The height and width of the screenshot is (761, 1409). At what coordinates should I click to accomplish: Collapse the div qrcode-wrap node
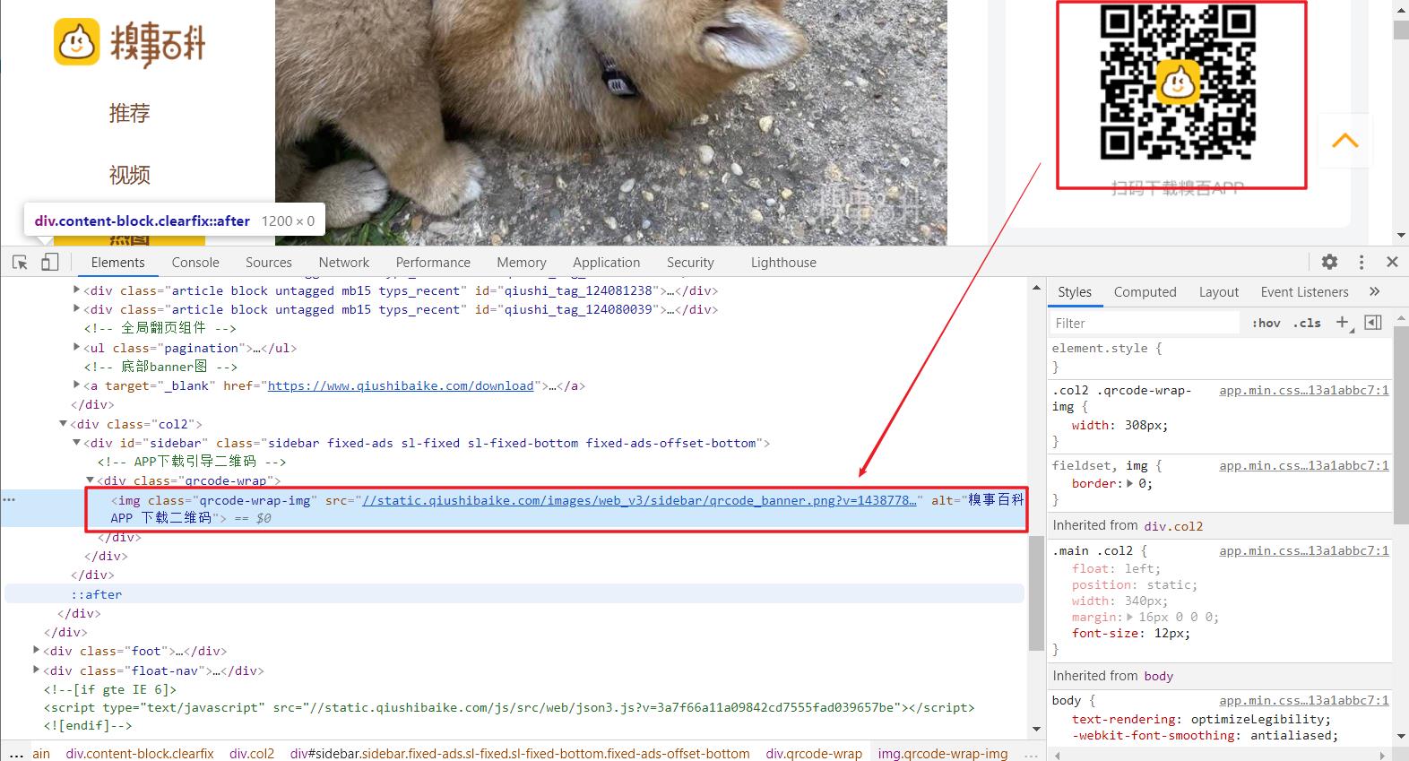point(90,480)
